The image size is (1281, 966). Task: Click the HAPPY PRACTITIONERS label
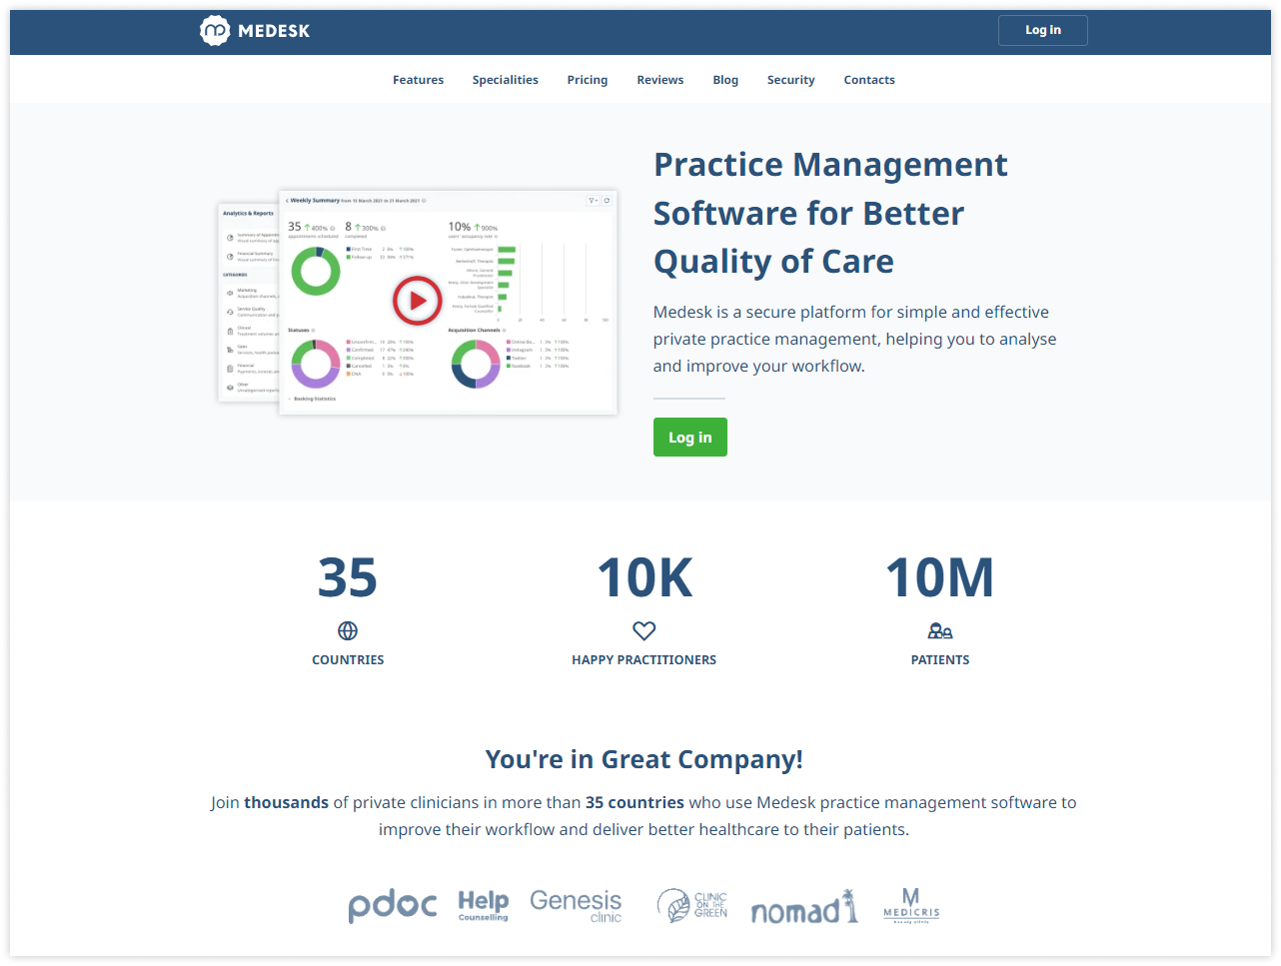tap(644, 660)
